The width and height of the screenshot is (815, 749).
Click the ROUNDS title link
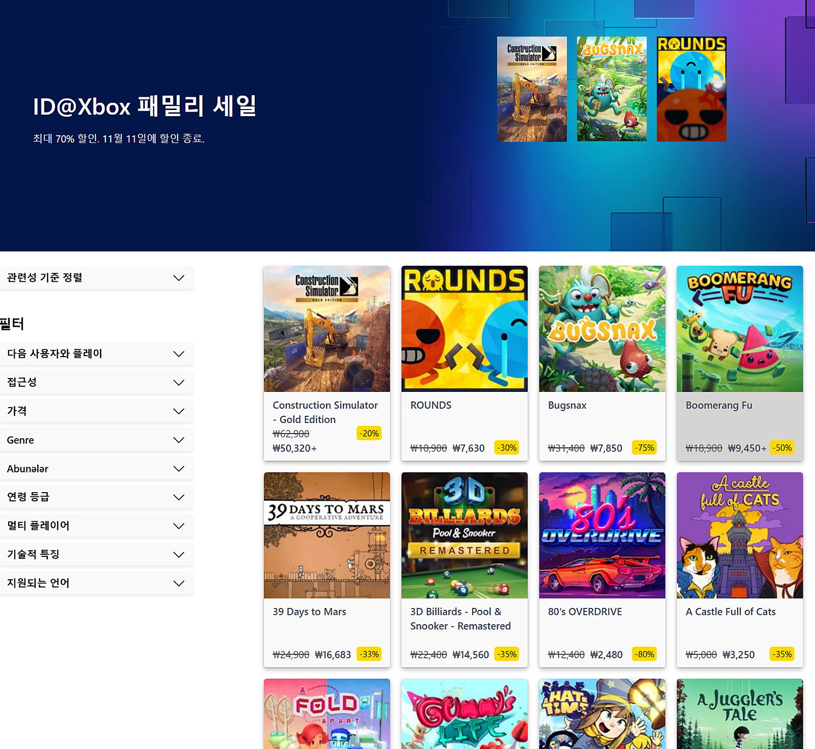[x=431, y=405]
